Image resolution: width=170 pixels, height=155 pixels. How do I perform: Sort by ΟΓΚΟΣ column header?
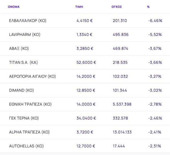point(117,7)
